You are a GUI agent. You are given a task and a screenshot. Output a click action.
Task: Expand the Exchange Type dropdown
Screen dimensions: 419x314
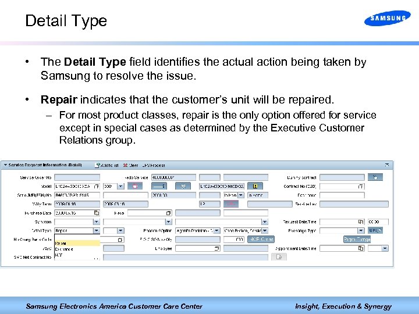click(x=361, y=230)
